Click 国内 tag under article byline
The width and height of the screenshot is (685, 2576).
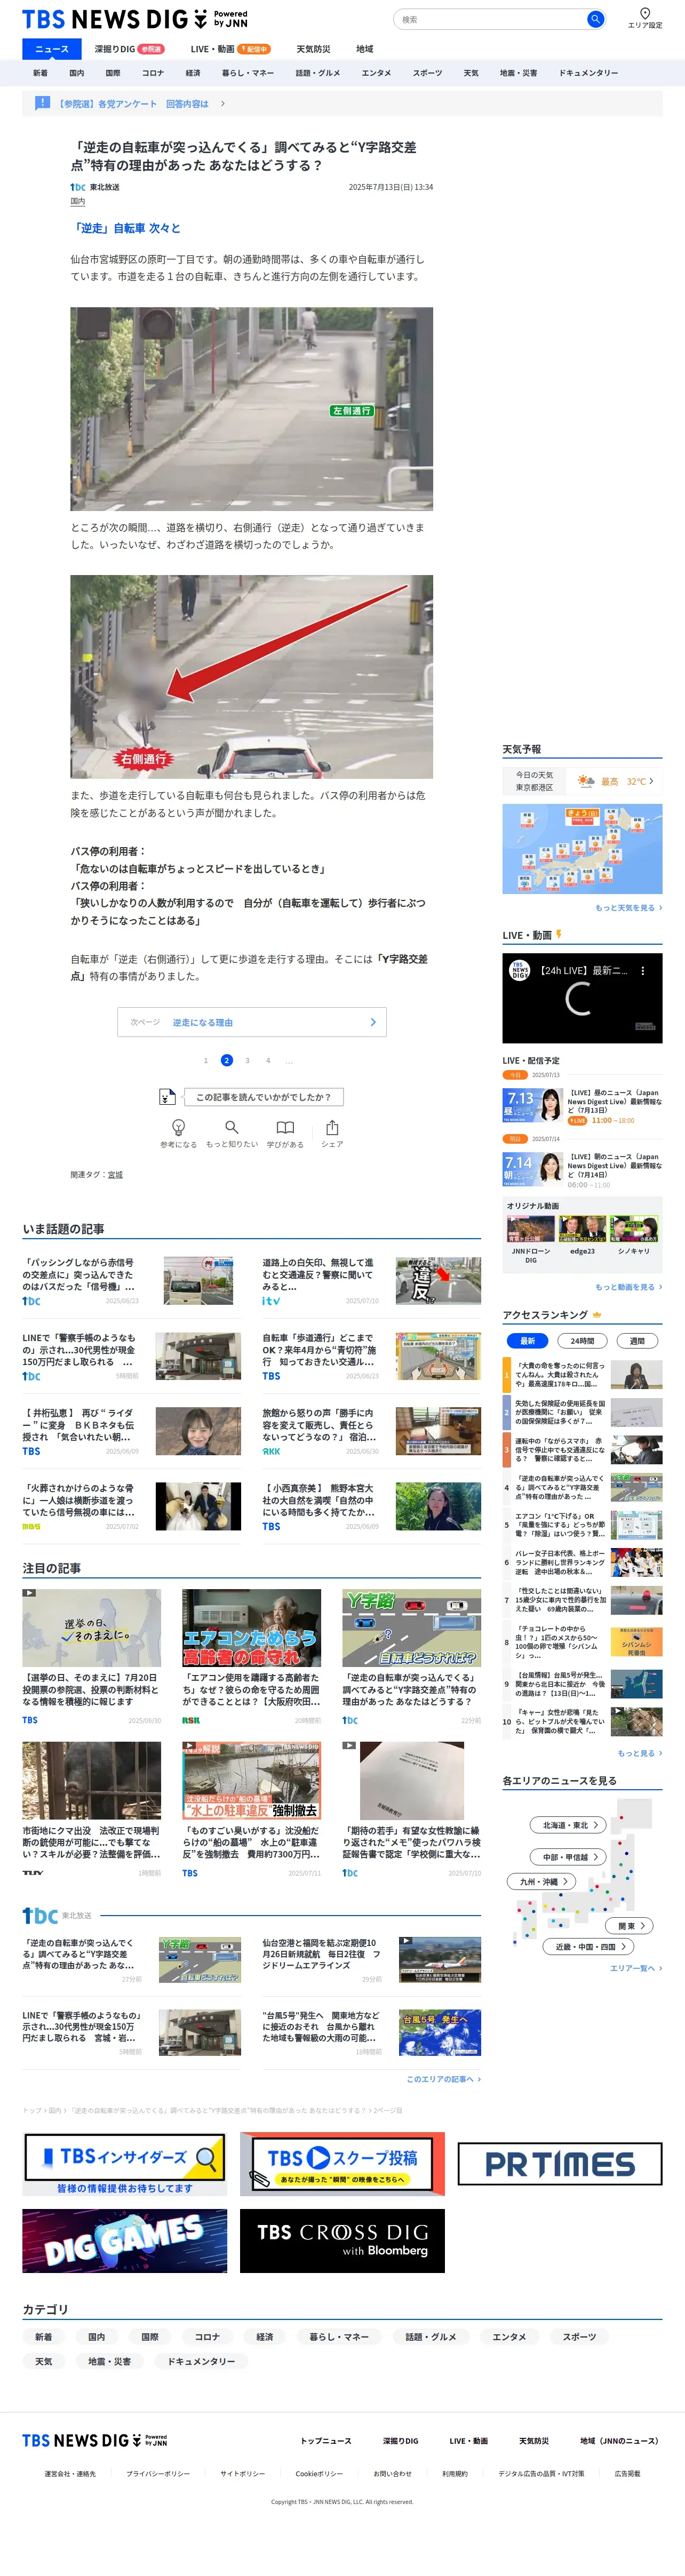tap(78, 201)
